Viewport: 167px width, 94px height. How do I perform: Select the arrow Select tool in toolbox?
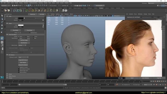pos(2,16)
